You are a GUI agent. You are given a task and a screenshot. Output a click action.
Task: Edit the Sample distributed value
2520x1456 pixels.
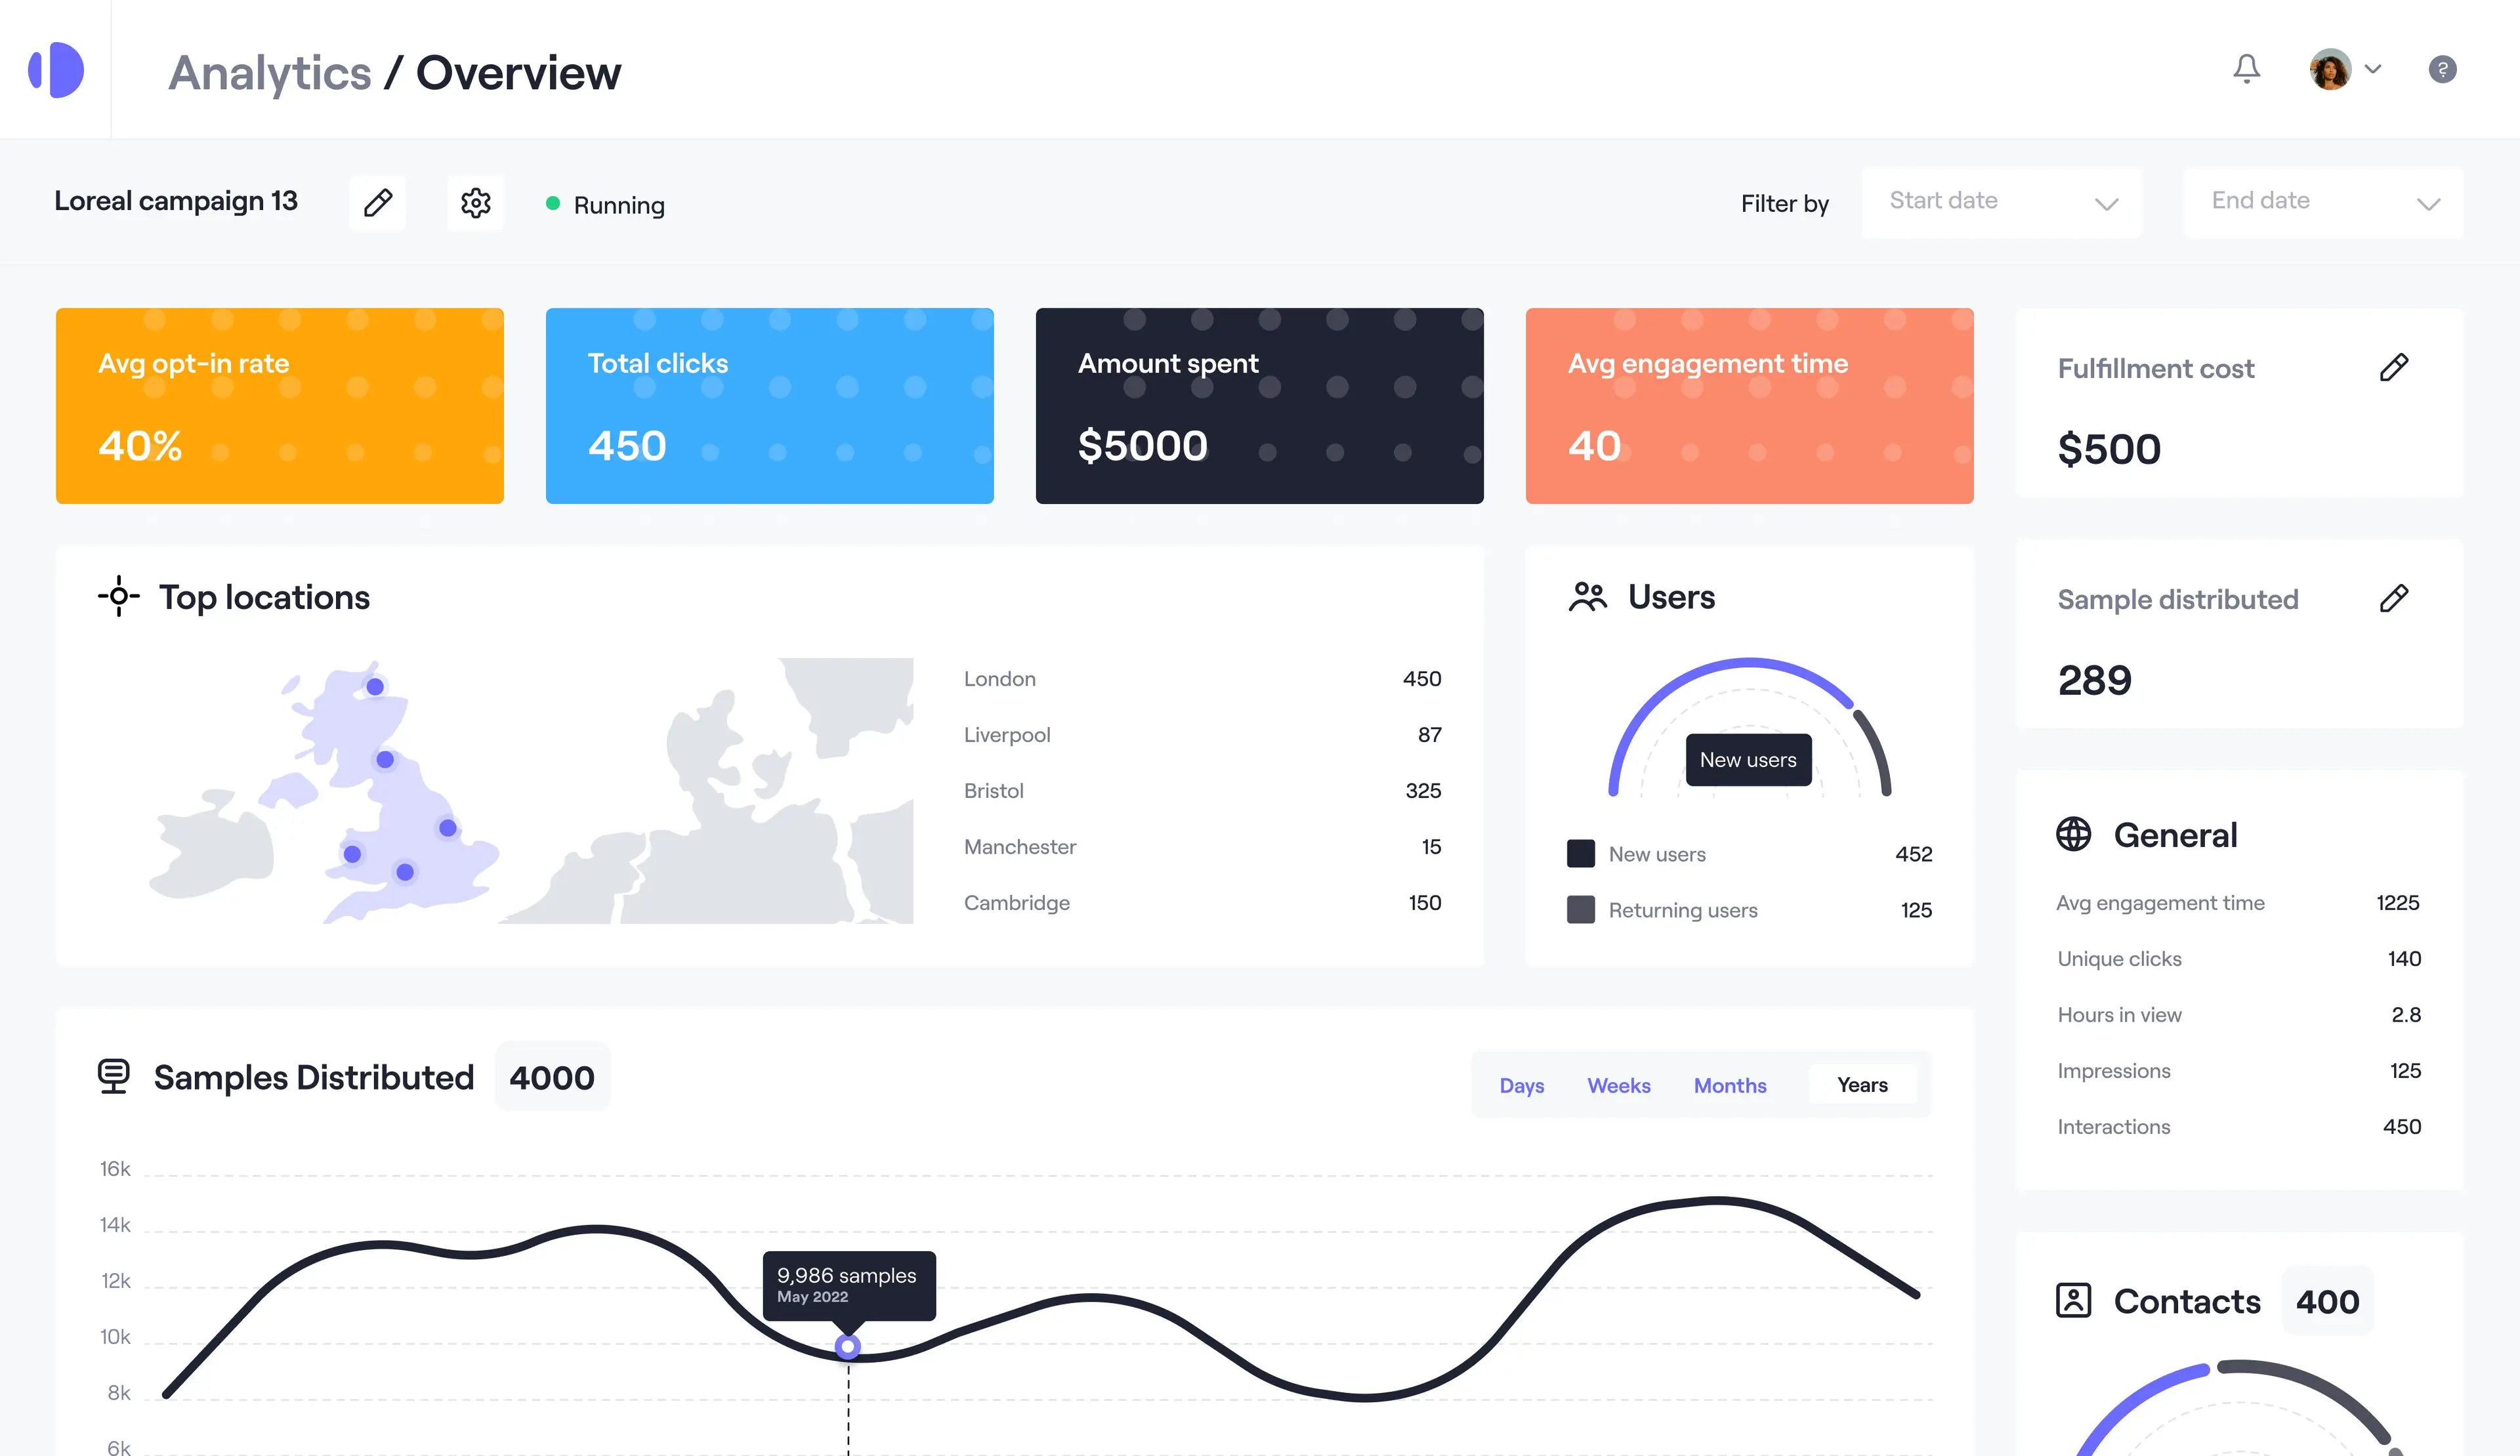coord(2394,598)
